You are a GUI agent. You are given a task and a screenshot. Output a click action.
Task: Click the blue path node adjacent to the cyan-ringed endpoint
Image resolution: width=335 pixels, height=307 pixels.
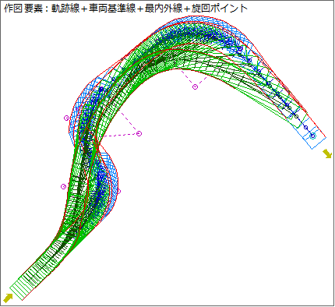(x=306, y=128)
